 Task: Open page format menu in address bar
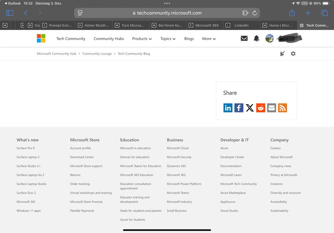(80, 13)
